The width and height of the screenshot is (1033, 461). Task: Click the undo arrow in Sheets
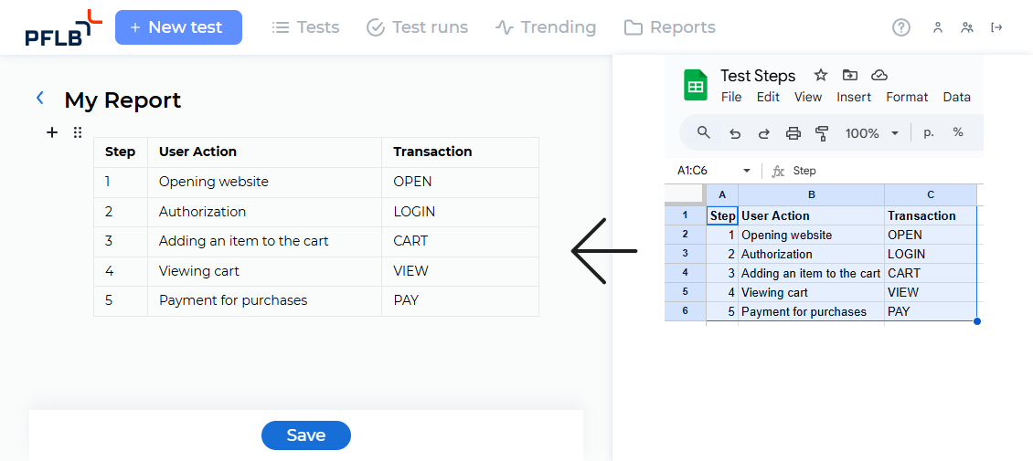[x=735, y=133]
